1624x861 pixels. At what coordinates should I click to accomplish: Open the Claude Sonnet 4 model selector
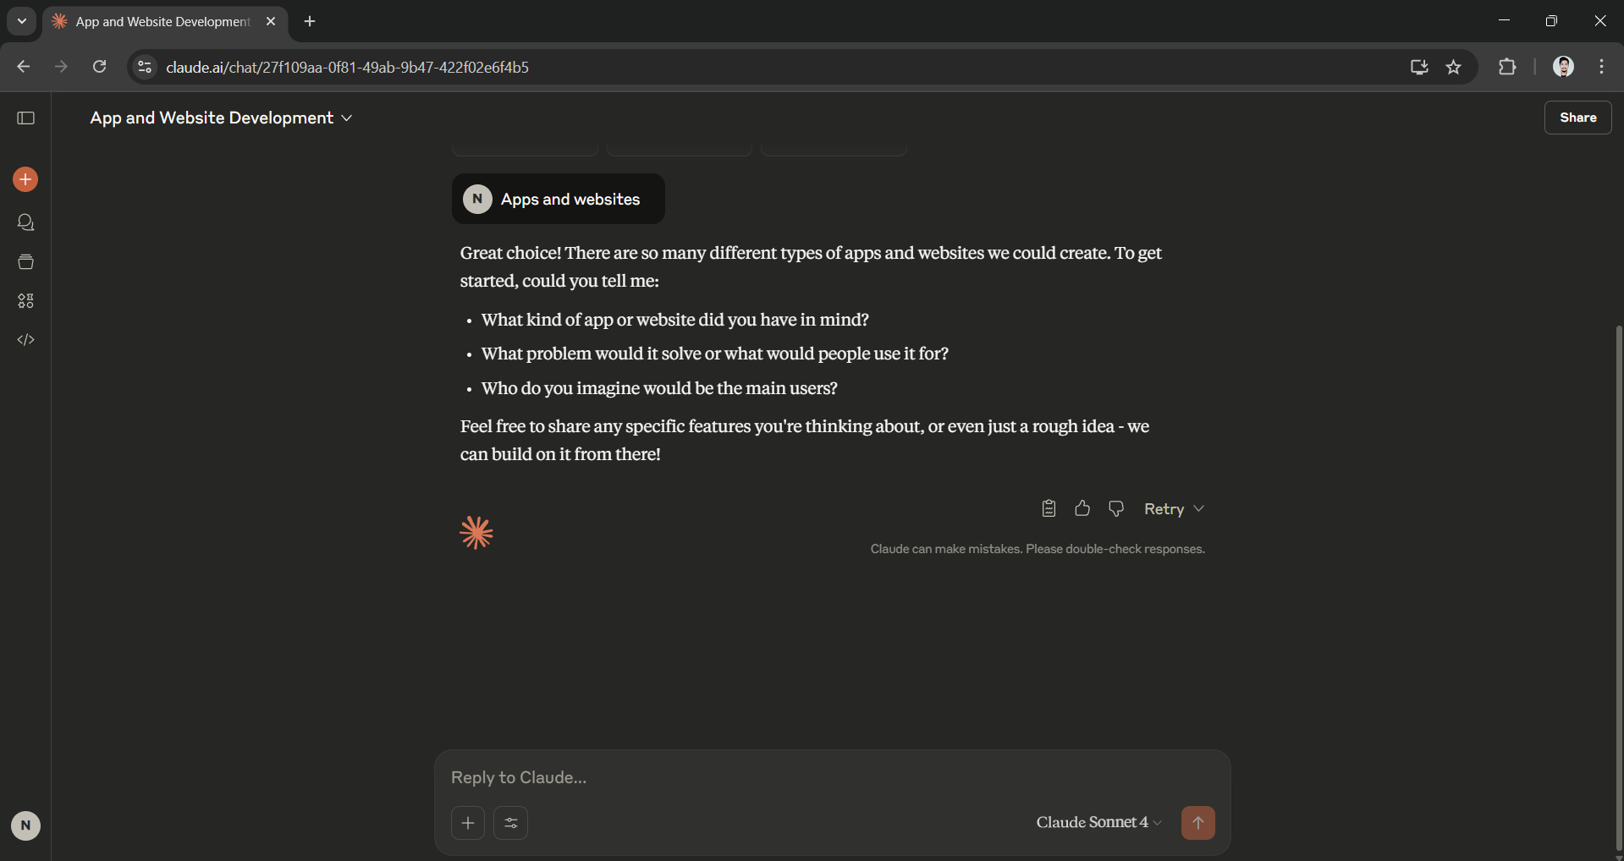[1098, 822]
